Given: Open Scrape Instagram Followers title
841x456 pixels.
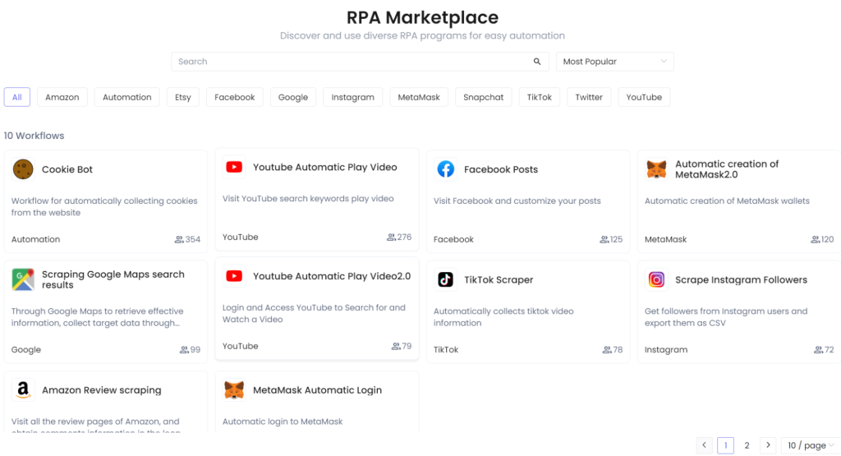Looking at the screenshot, I should (x=742, y=280).
